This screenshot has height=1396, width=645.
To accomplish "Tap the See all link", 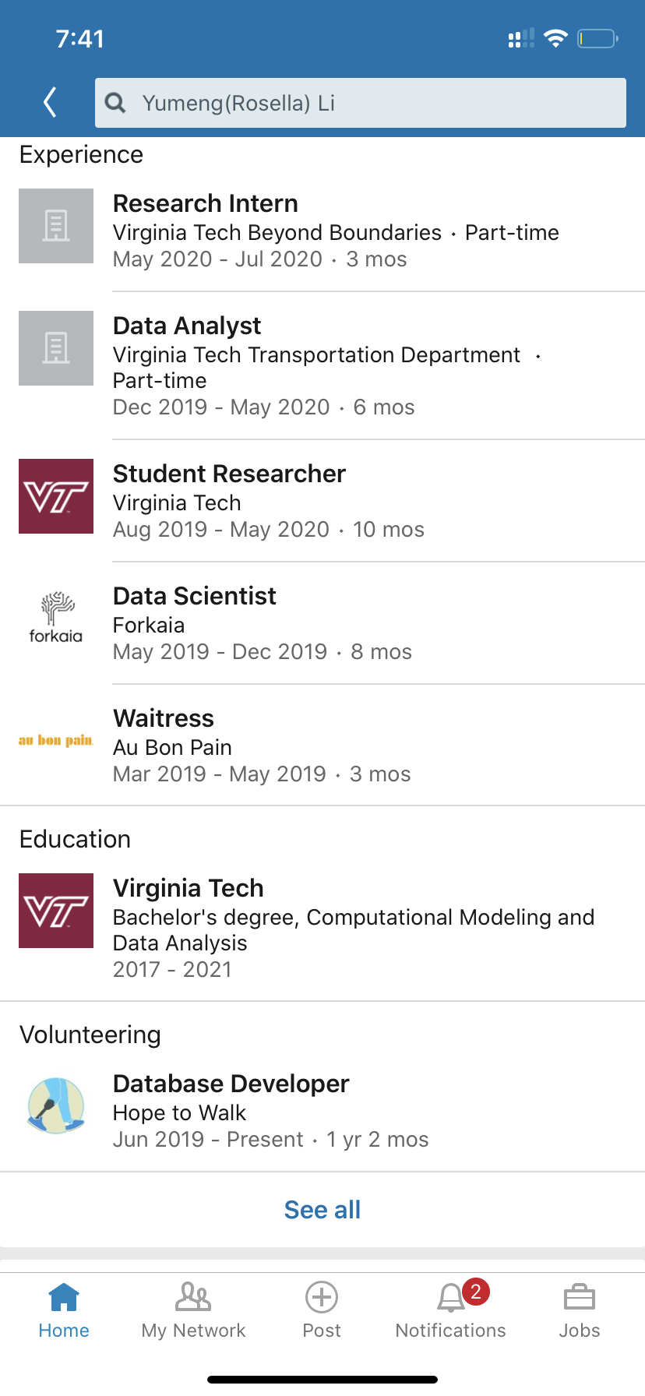I will tap(322, 1210).
